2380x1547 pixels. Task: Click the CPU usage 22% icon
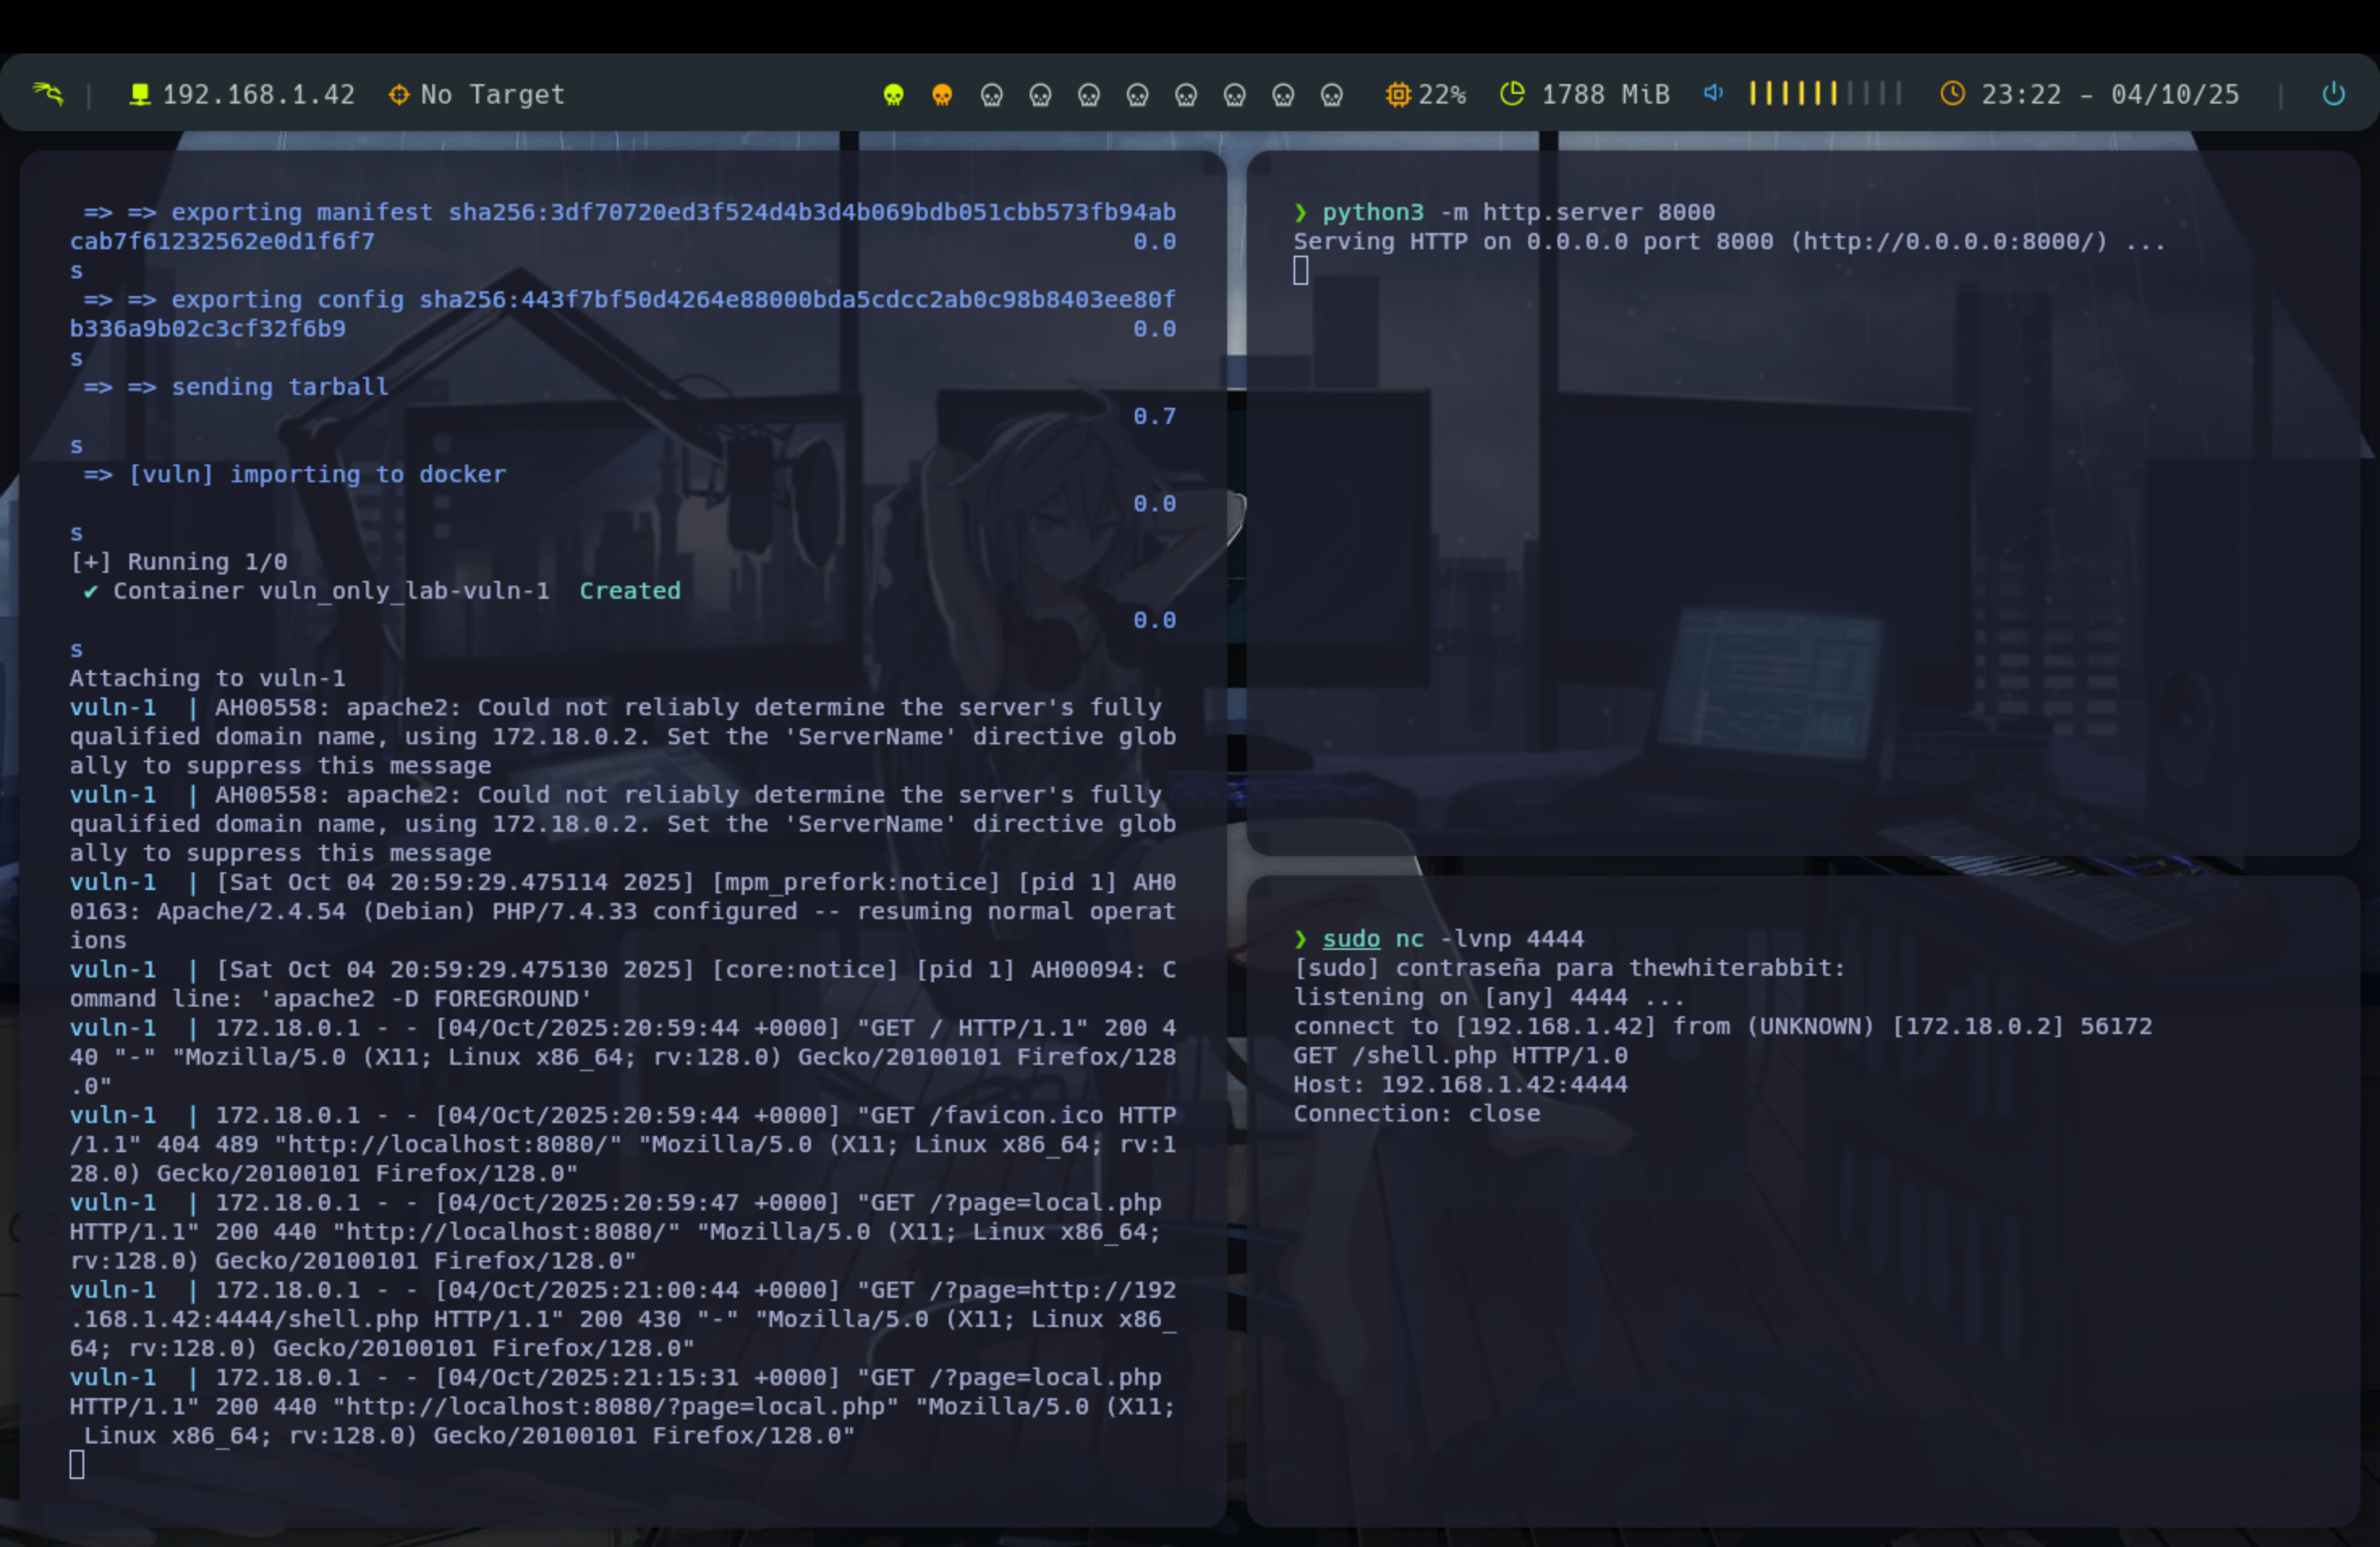tap(1397, 94)
